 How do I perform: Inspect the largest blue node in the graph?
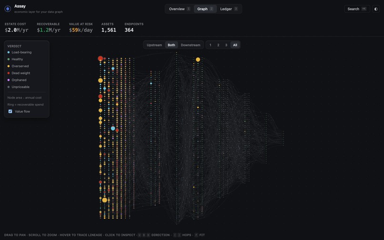113,128
